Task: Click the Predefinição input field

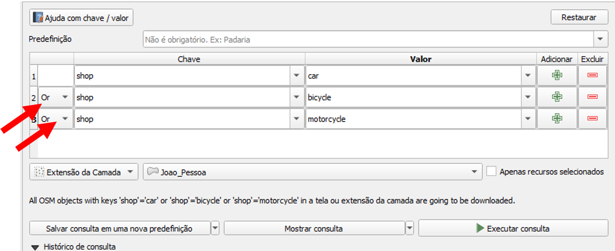Action: pos(368,40)
